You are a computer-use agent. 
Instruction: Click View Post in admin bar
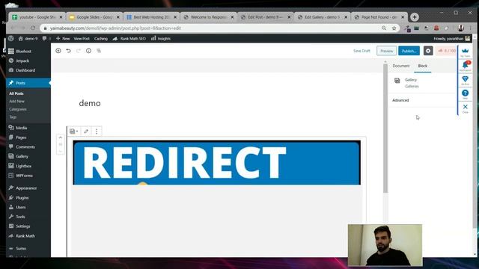pos(82,38)
